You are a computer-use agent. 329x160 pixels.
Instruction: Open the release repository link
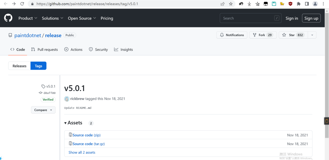53,35
